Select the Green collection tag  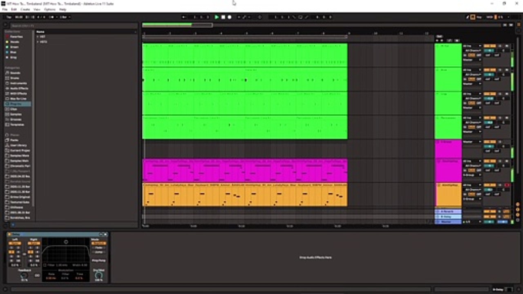point(14,47)
